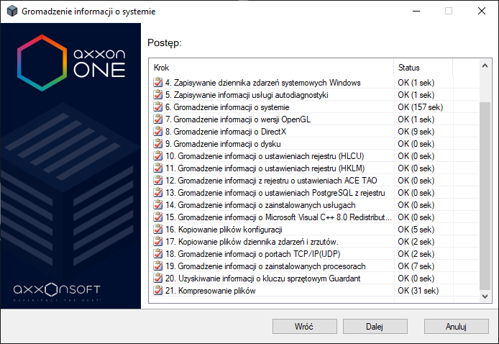This screenshot has height=344, width=499.
Task: Click the icon beside step 11 rejestru (HKLM)
Action: tap(157, 168)
